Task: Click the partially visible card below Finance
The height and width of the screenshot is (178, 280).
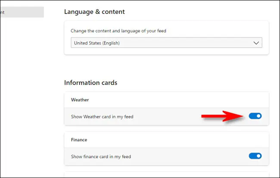Action: [x=166, y=175]
